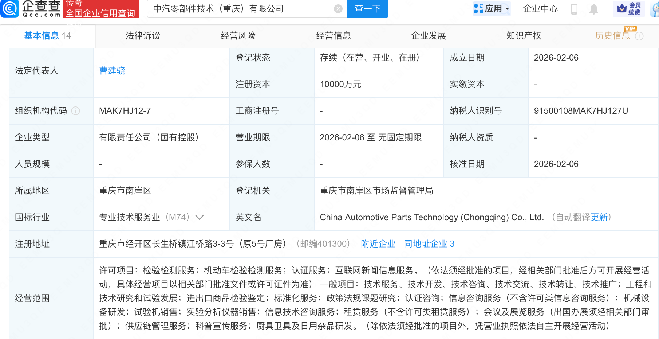
Task: Click 更新 next to the English name
Action: point(599,217)
